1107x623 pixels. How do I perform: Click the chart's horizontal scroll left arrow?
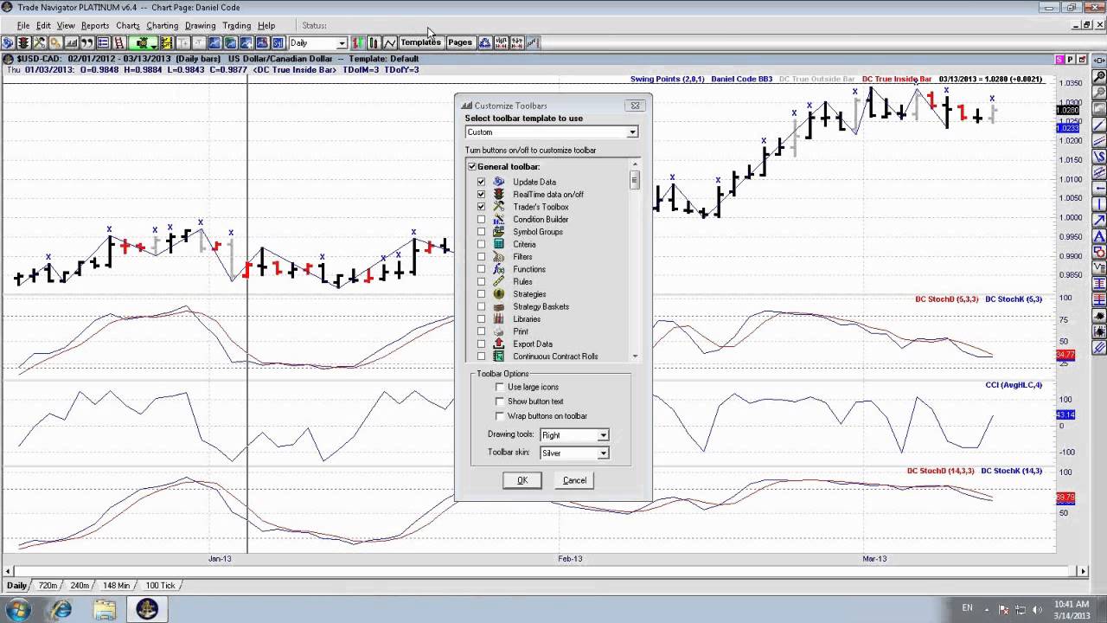8,571
